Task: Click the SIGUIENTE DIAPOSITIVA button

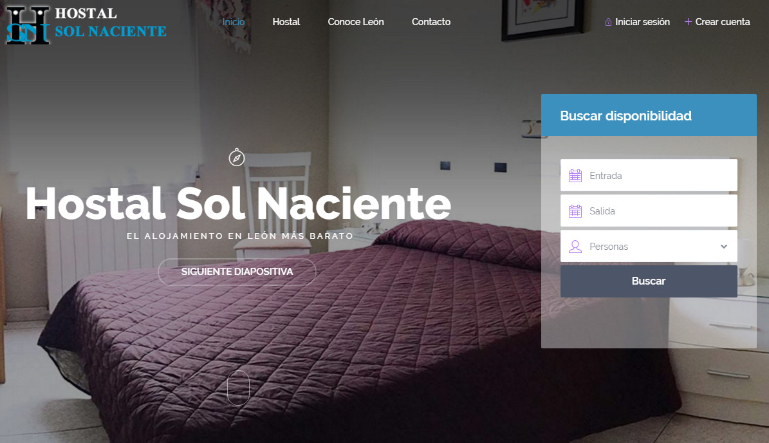Action: point(237,272)
